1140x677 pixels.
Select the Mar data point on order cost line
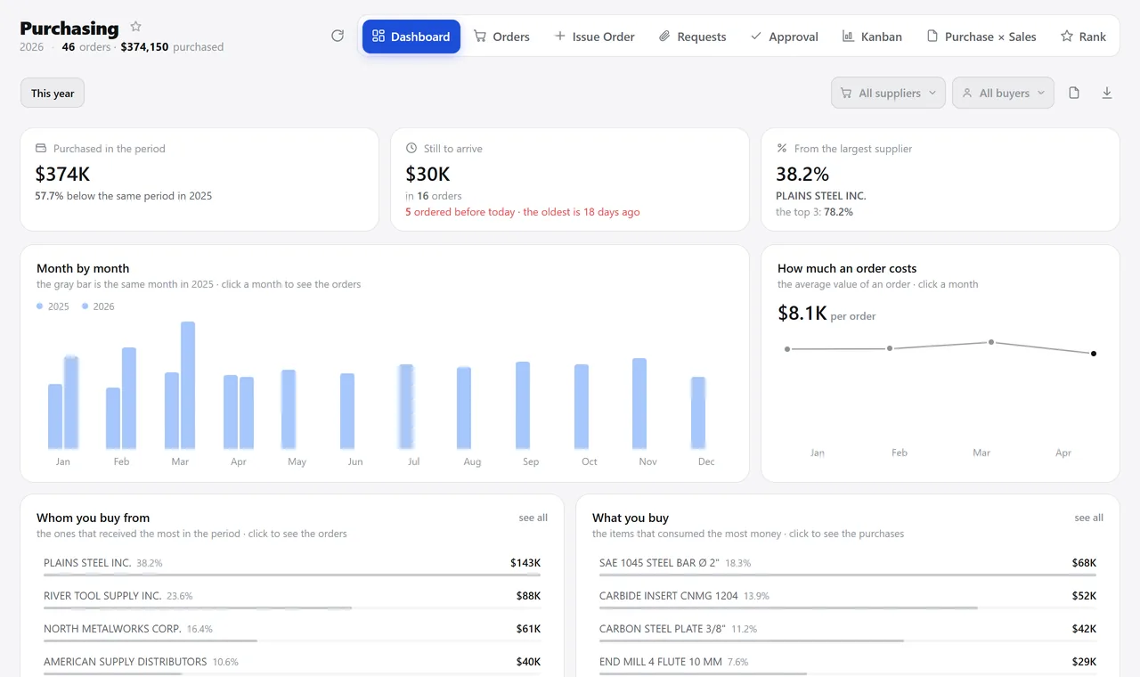click(x=991, y=342)
